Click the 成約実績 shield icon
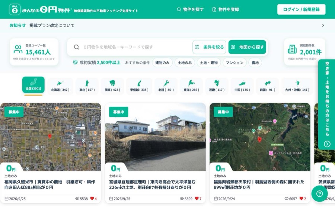 tap(75, 63)
